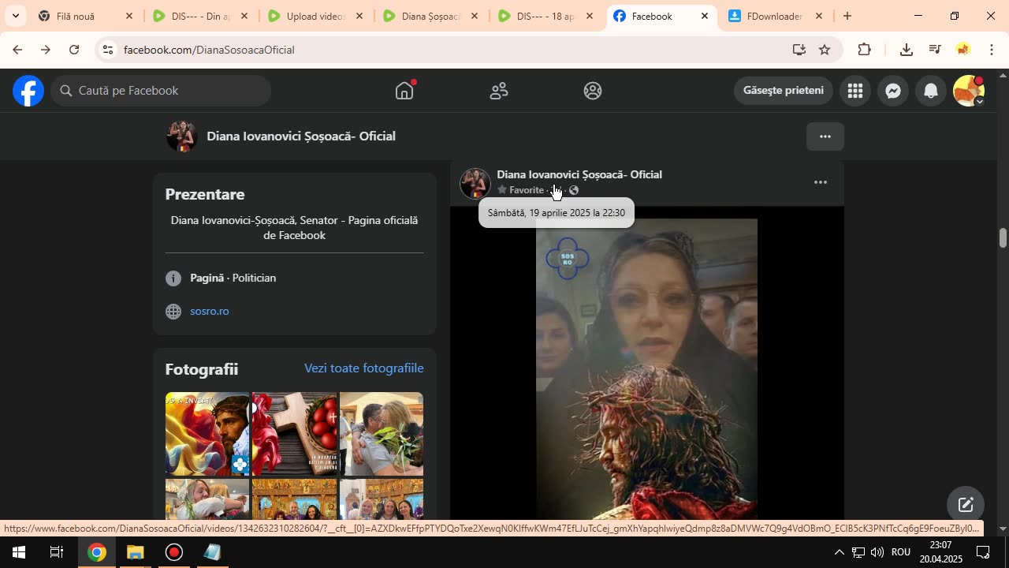This screenshot has height=568, width=1009.
Task: Click the browser back arrow
Action: coord(17,50)
